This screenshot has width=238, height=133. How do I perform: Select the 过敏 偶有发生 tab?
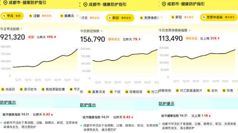[x=41, y=16]
